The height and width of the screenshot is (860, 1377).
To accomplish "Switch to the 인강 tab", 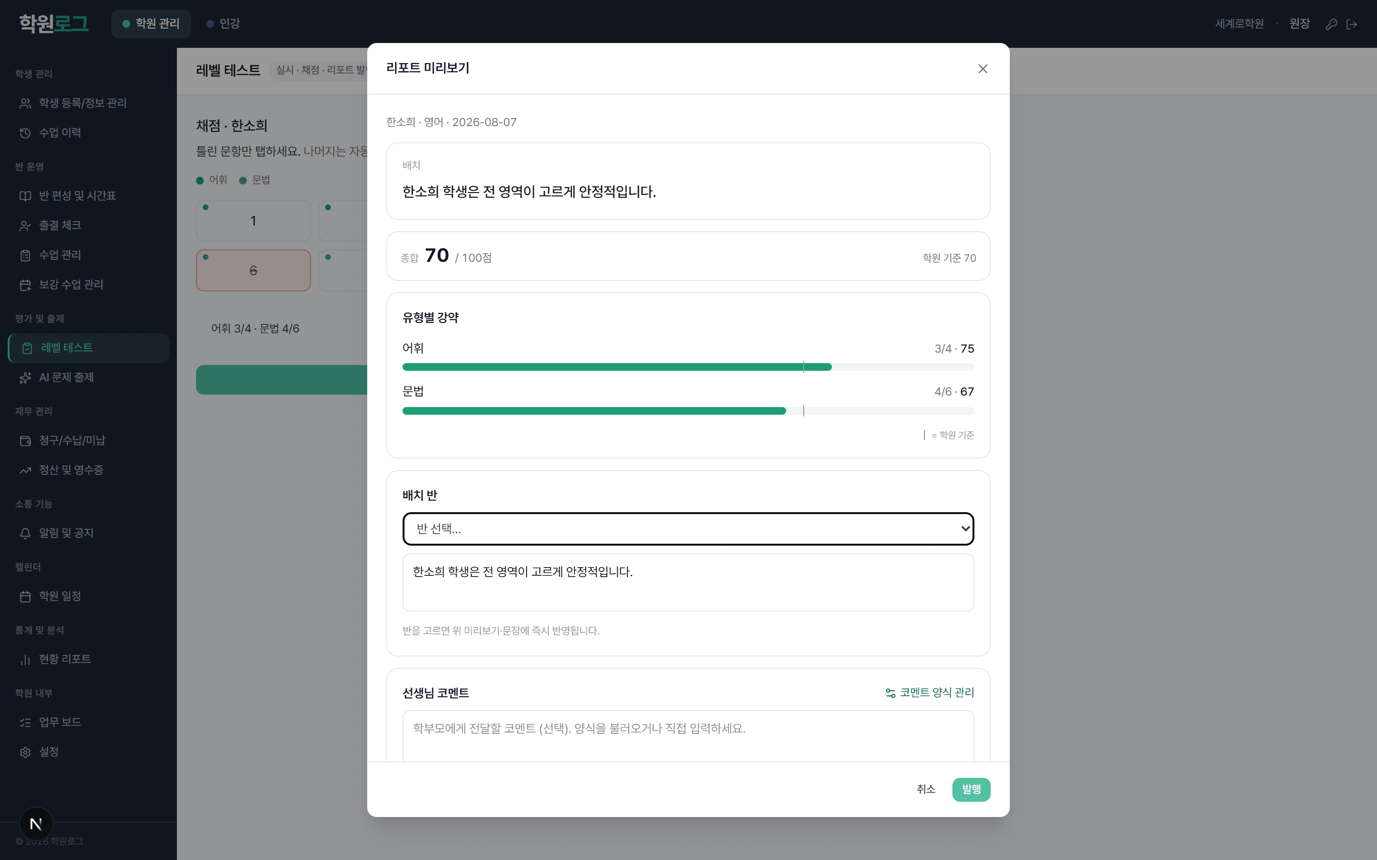I will pyautogui.click(x=223, y=23).
